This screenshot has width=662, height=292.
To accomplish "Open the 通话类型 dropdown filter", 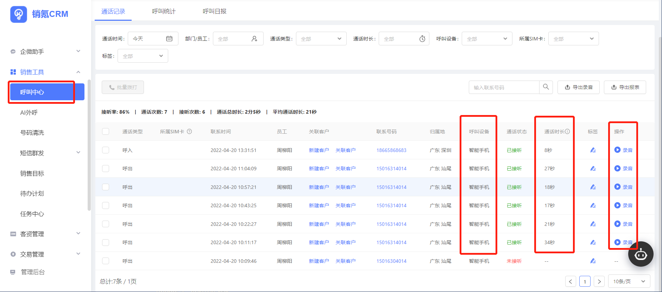I will (x=321, y=39).
